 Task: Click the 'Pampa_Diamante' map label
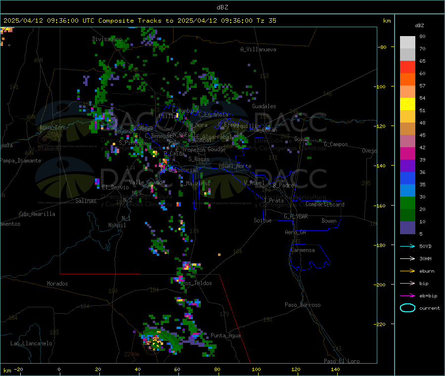tap(21, 161)
